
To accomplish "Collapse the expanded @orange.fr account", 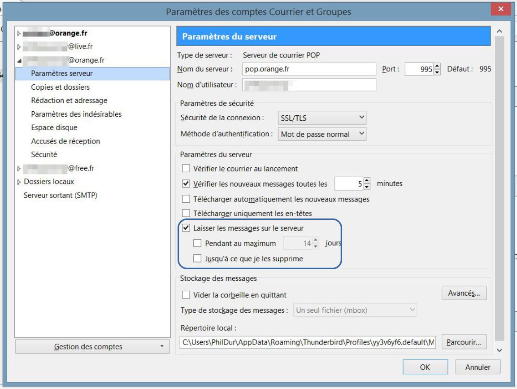I will point(19,60).
